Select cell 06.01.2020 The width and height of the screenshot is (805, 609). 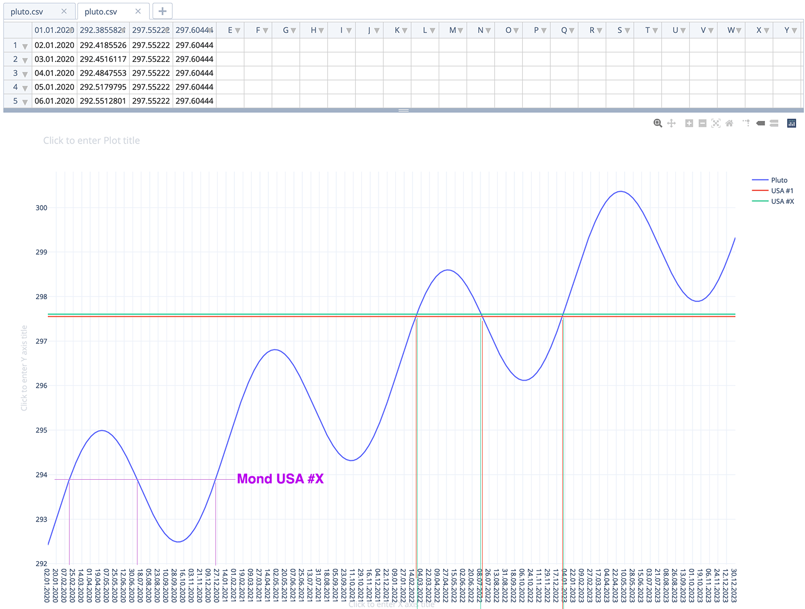click(55, 101)
